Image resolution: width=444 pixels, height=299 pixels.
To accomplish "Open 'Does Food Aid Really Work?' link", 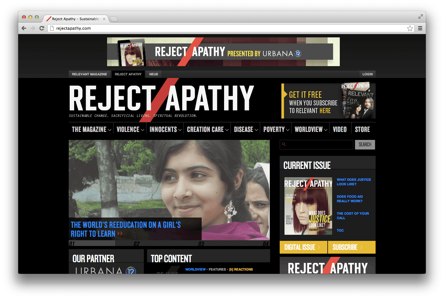I will point(350,199).
